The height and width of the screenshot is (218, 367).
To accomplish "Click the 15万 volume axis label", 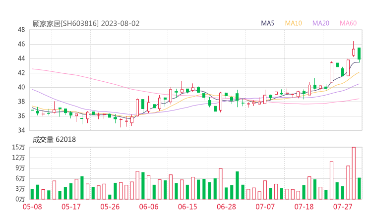I will click(18, 147).
